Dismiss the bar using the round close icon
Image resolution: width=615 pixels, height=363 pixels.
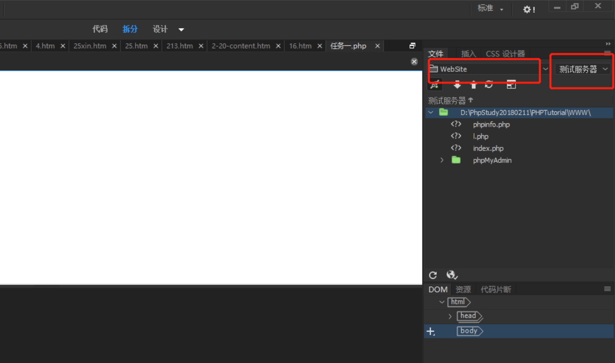(414, 61)
